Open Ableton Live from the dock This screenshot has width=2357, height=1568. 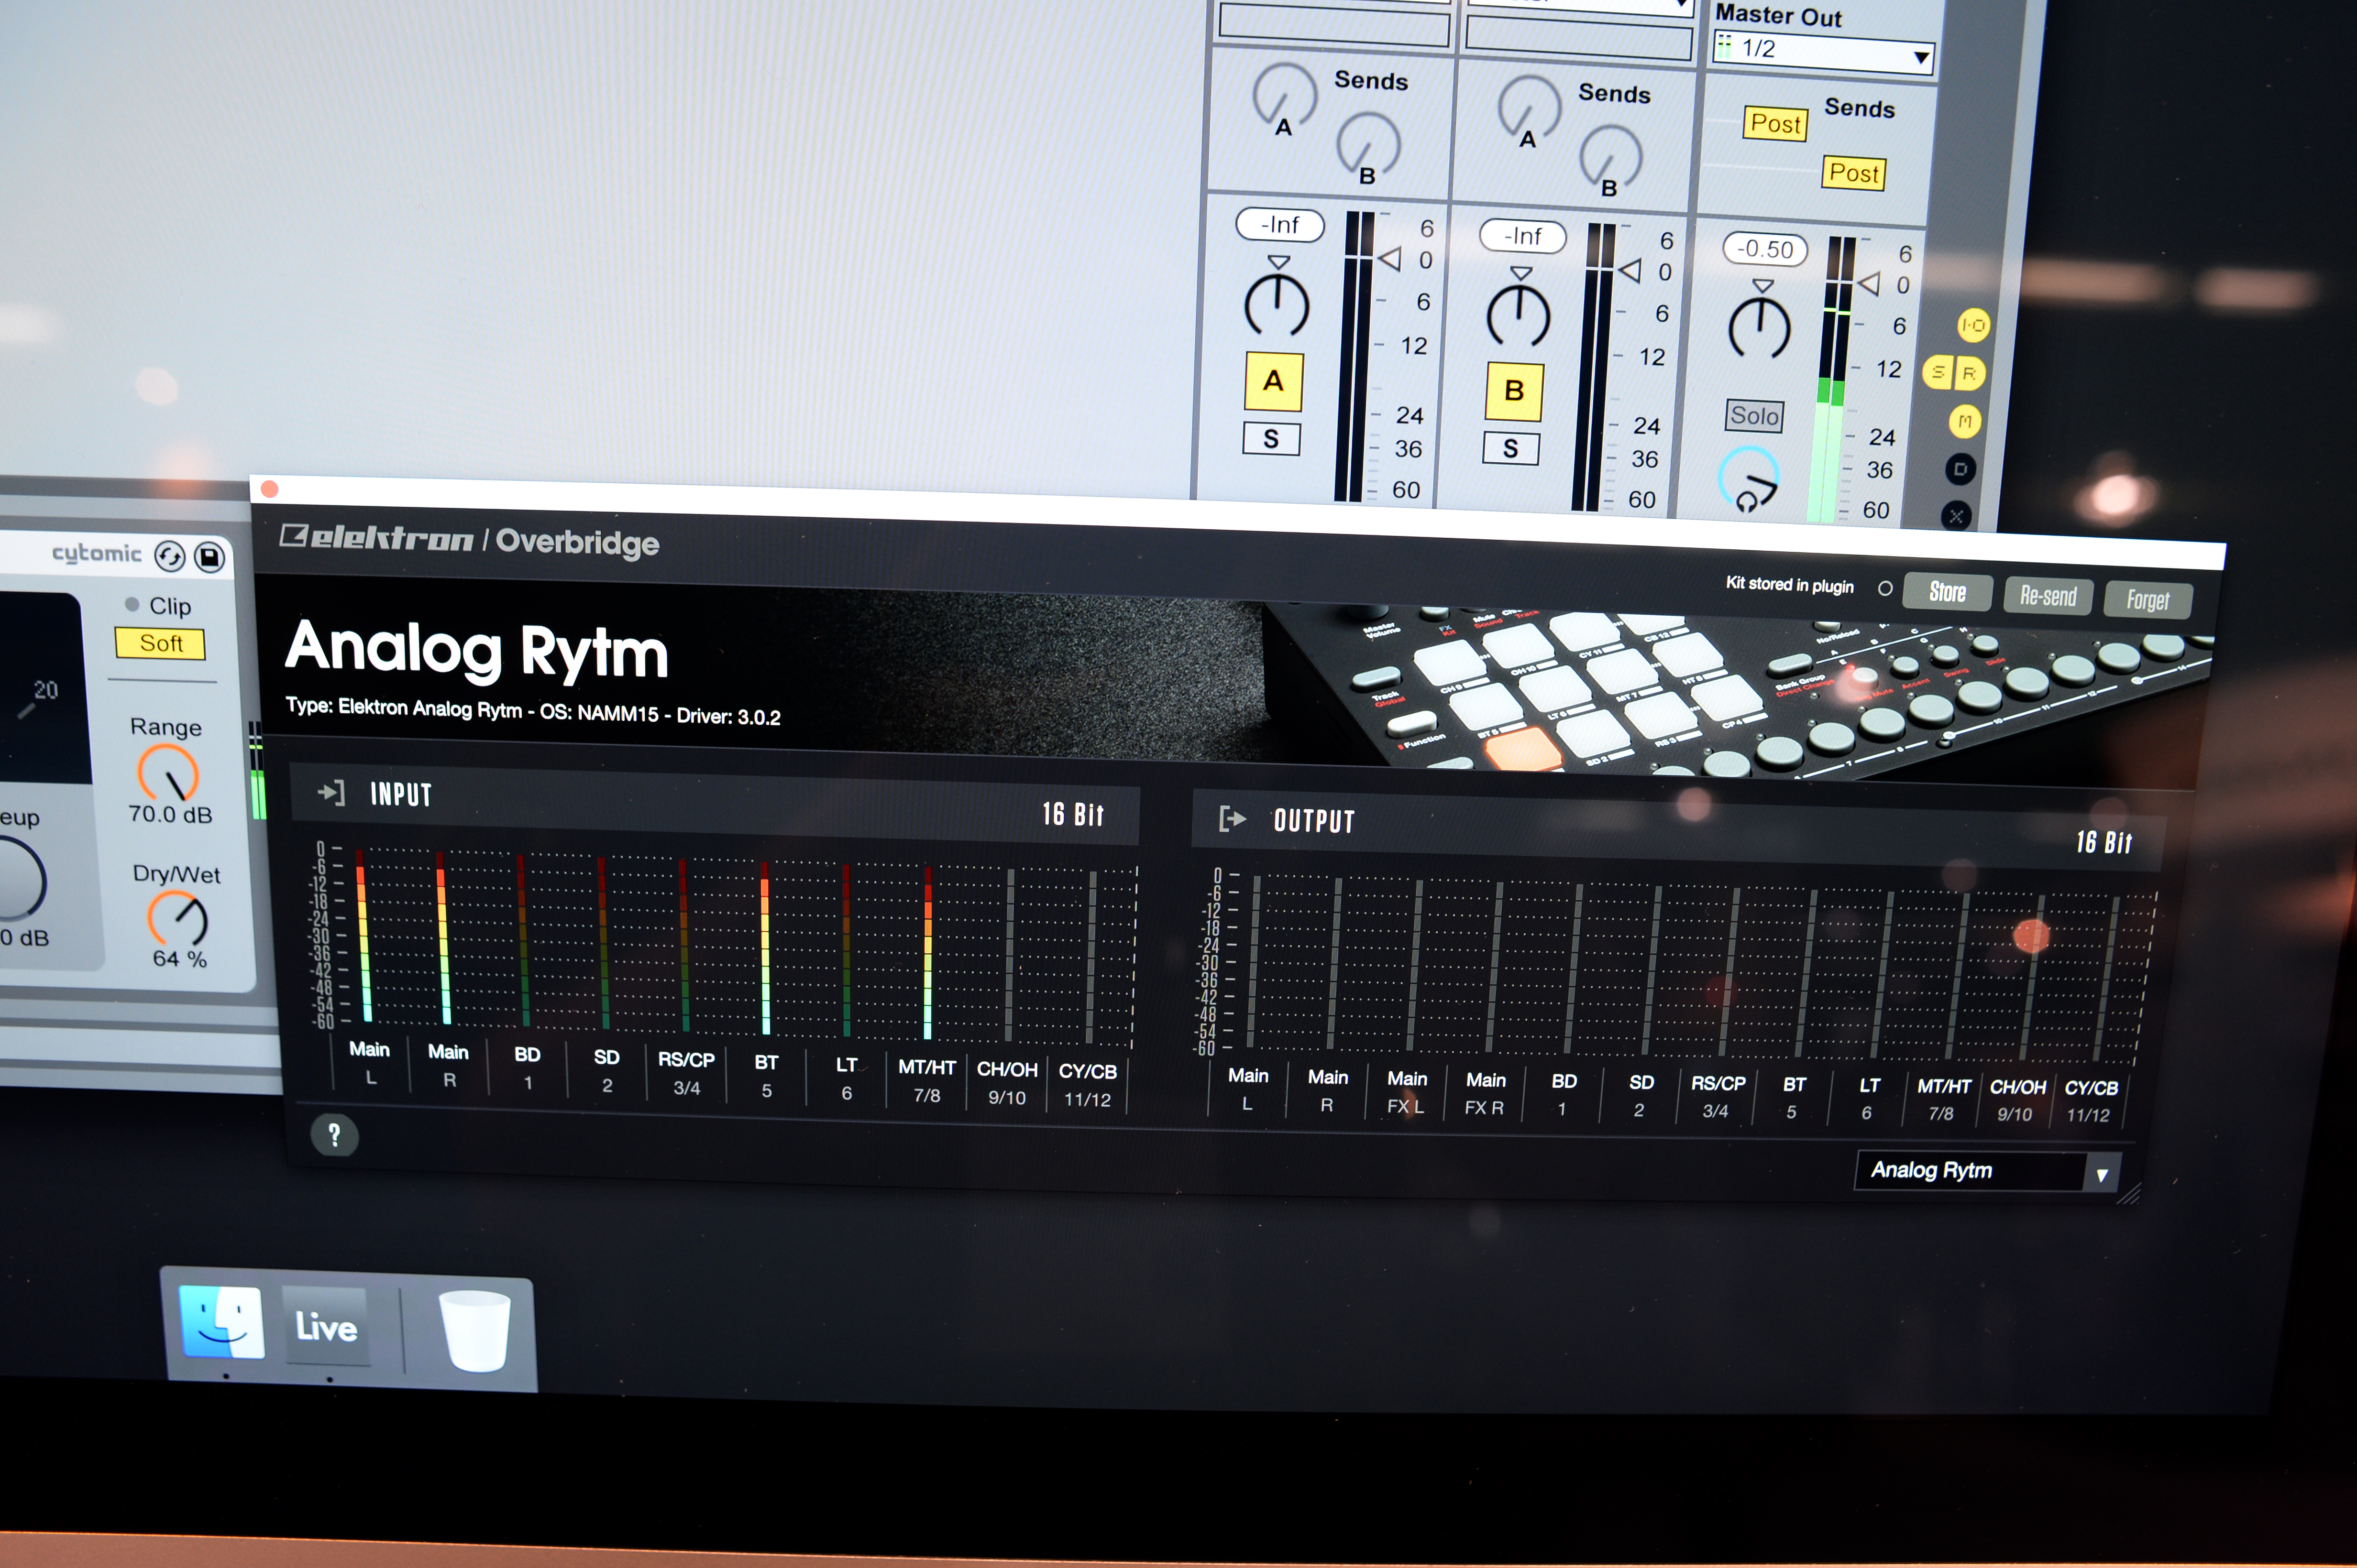[x=326, y=1327]
